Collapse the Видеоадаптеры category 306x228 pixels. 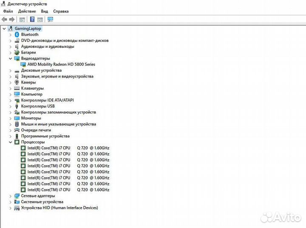coord(11,58)
